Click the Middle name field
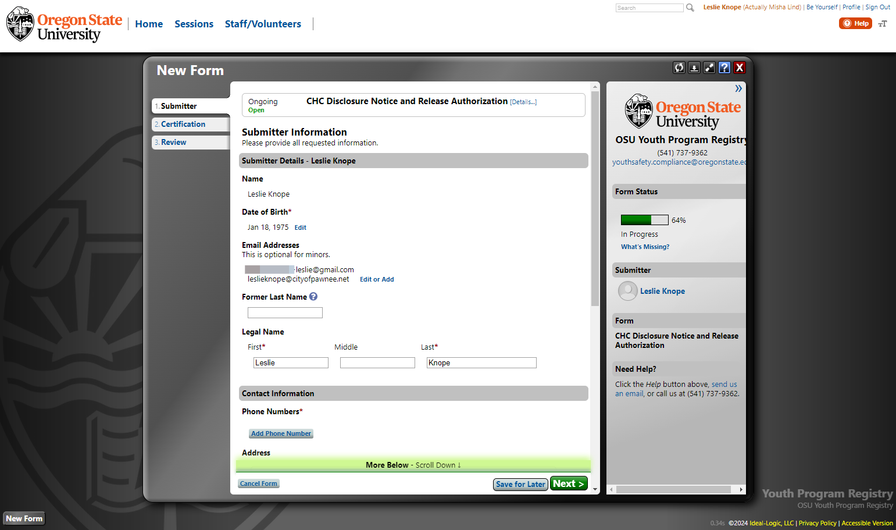This screenshot has width=896, height=530. 377,362
